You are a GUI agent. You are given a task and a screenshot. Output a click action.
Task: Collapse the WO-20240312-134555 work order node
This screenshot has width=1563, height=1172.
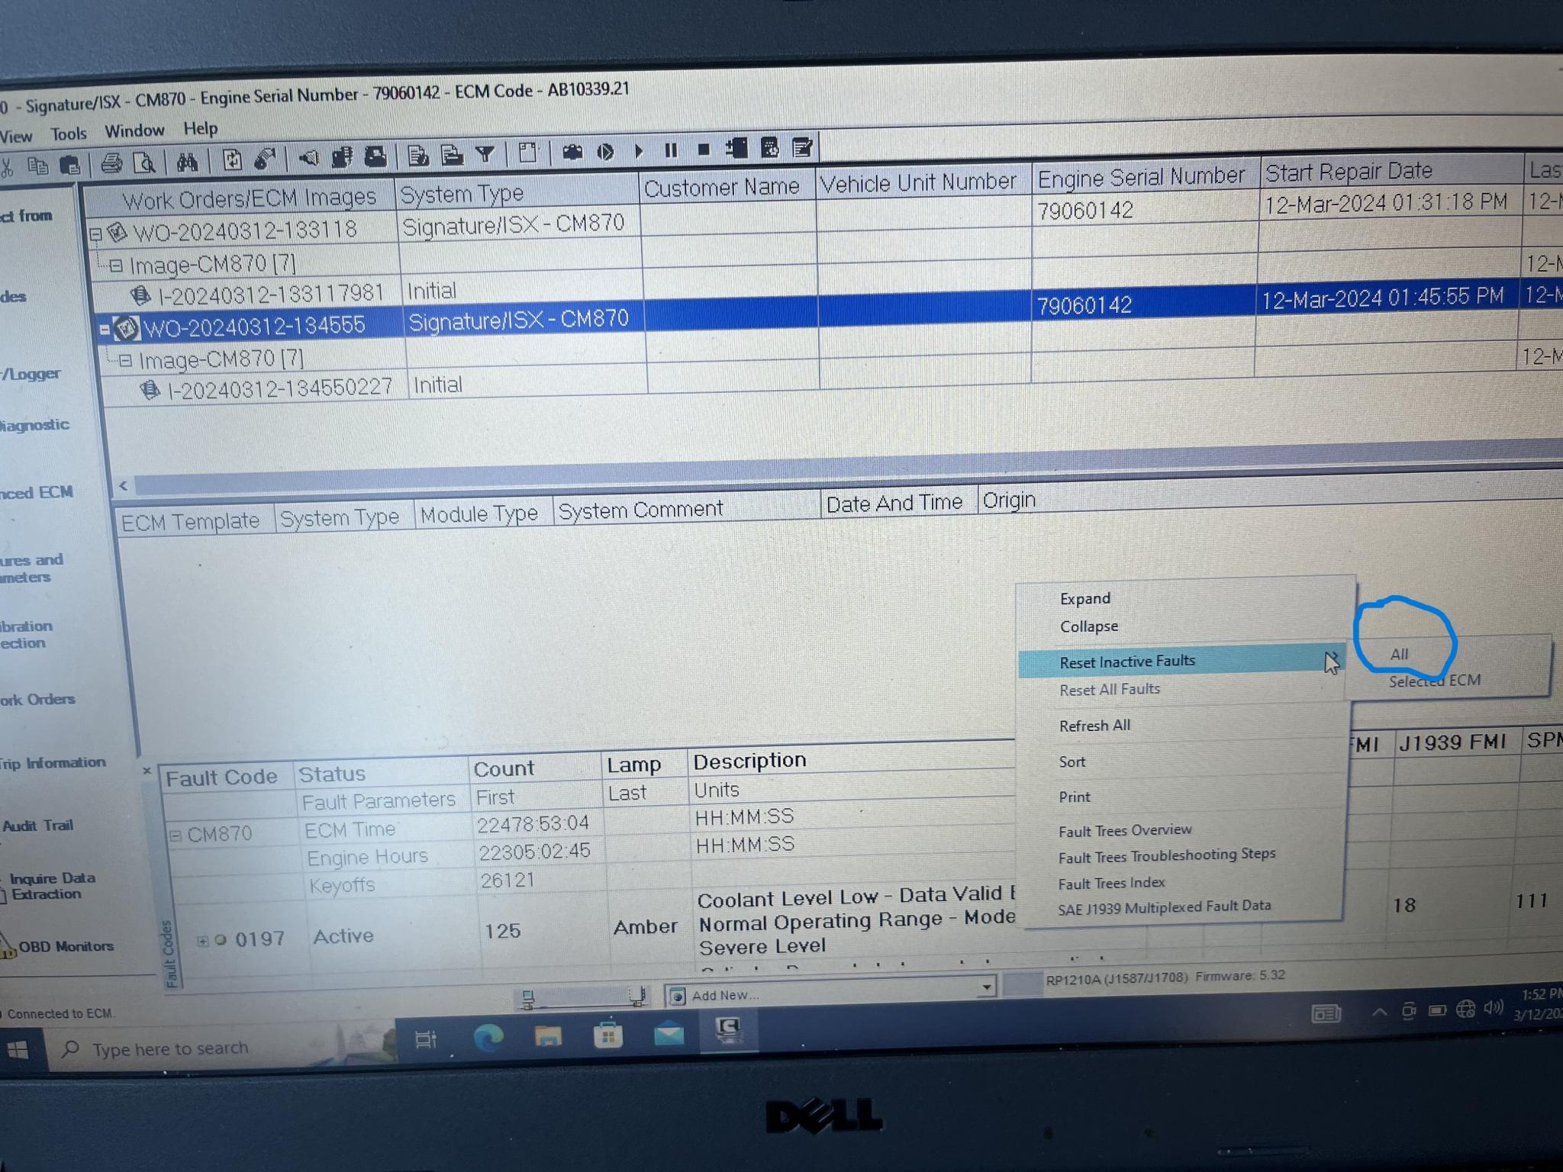(105, 330)
